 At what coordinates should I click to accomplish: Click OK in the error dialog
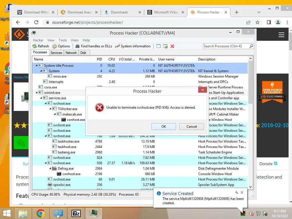click(x=163, y=127)
